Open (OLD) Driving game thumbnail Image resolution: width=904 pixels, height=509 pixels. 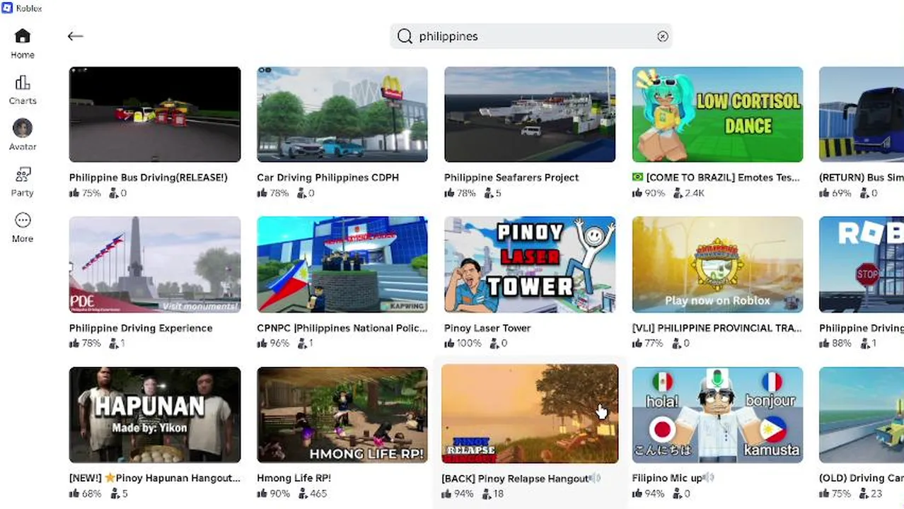point(862,415)
